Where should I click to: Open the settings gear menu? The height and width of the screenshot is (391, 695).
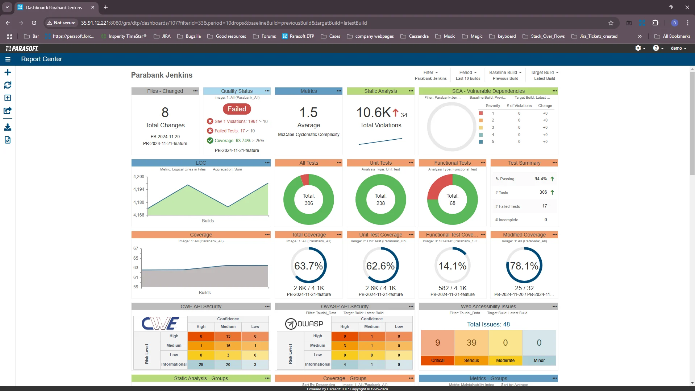pyautogui.click(x=640, y=48)
